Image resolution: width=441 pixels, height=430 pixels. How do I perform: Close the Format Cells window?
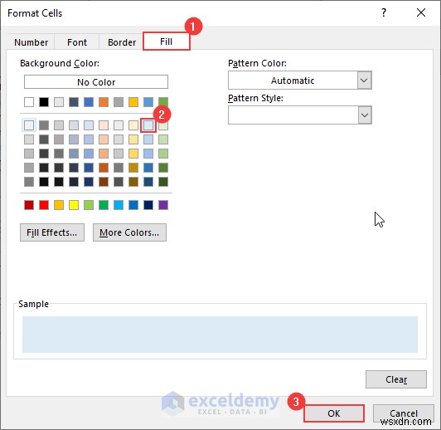pos(421,12)
